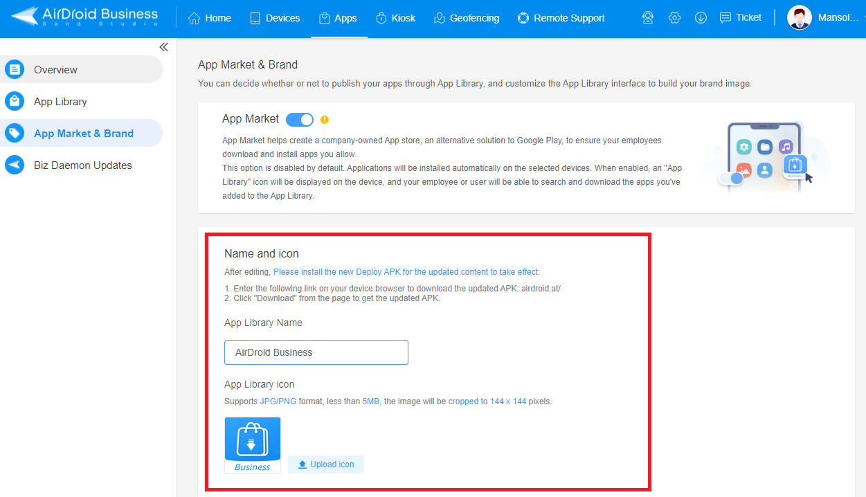Open the Ticket link
Viewport: 866px width, 497px height.
tap(741, 18)
